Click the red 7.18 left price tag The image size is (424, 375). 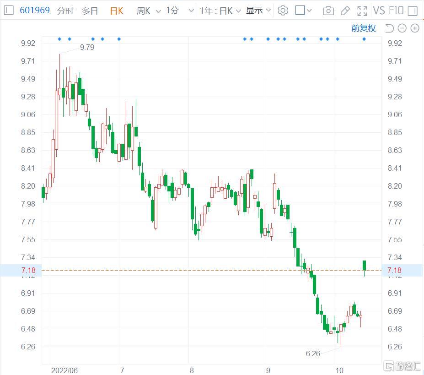[x=28, y=270]
